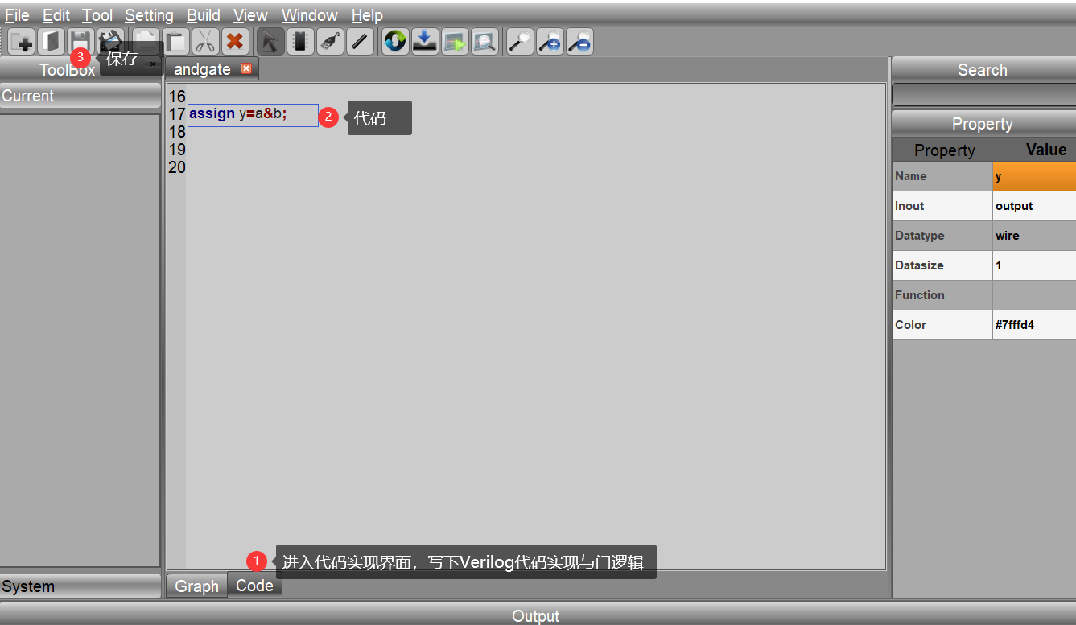Delete with the red X toolbar icon

click(x=235, y=42)
